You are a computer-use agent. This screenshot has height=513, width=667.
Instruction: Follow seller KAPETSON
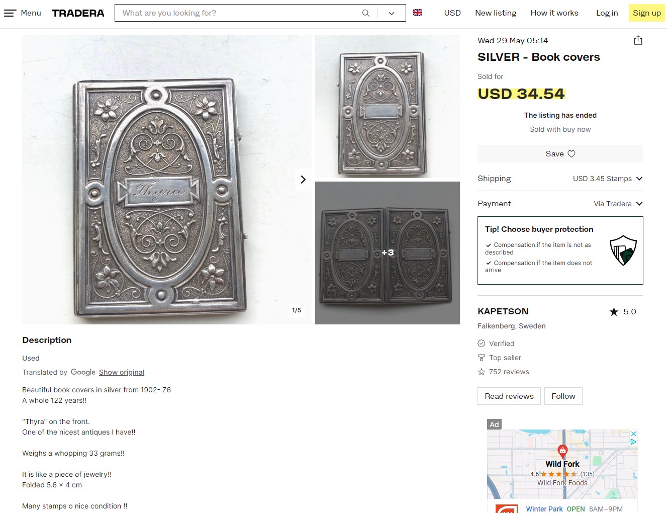563,396
